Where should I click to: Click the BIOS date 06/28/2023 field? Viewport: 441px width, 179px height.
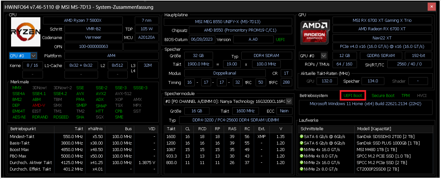tap(202, 39)
